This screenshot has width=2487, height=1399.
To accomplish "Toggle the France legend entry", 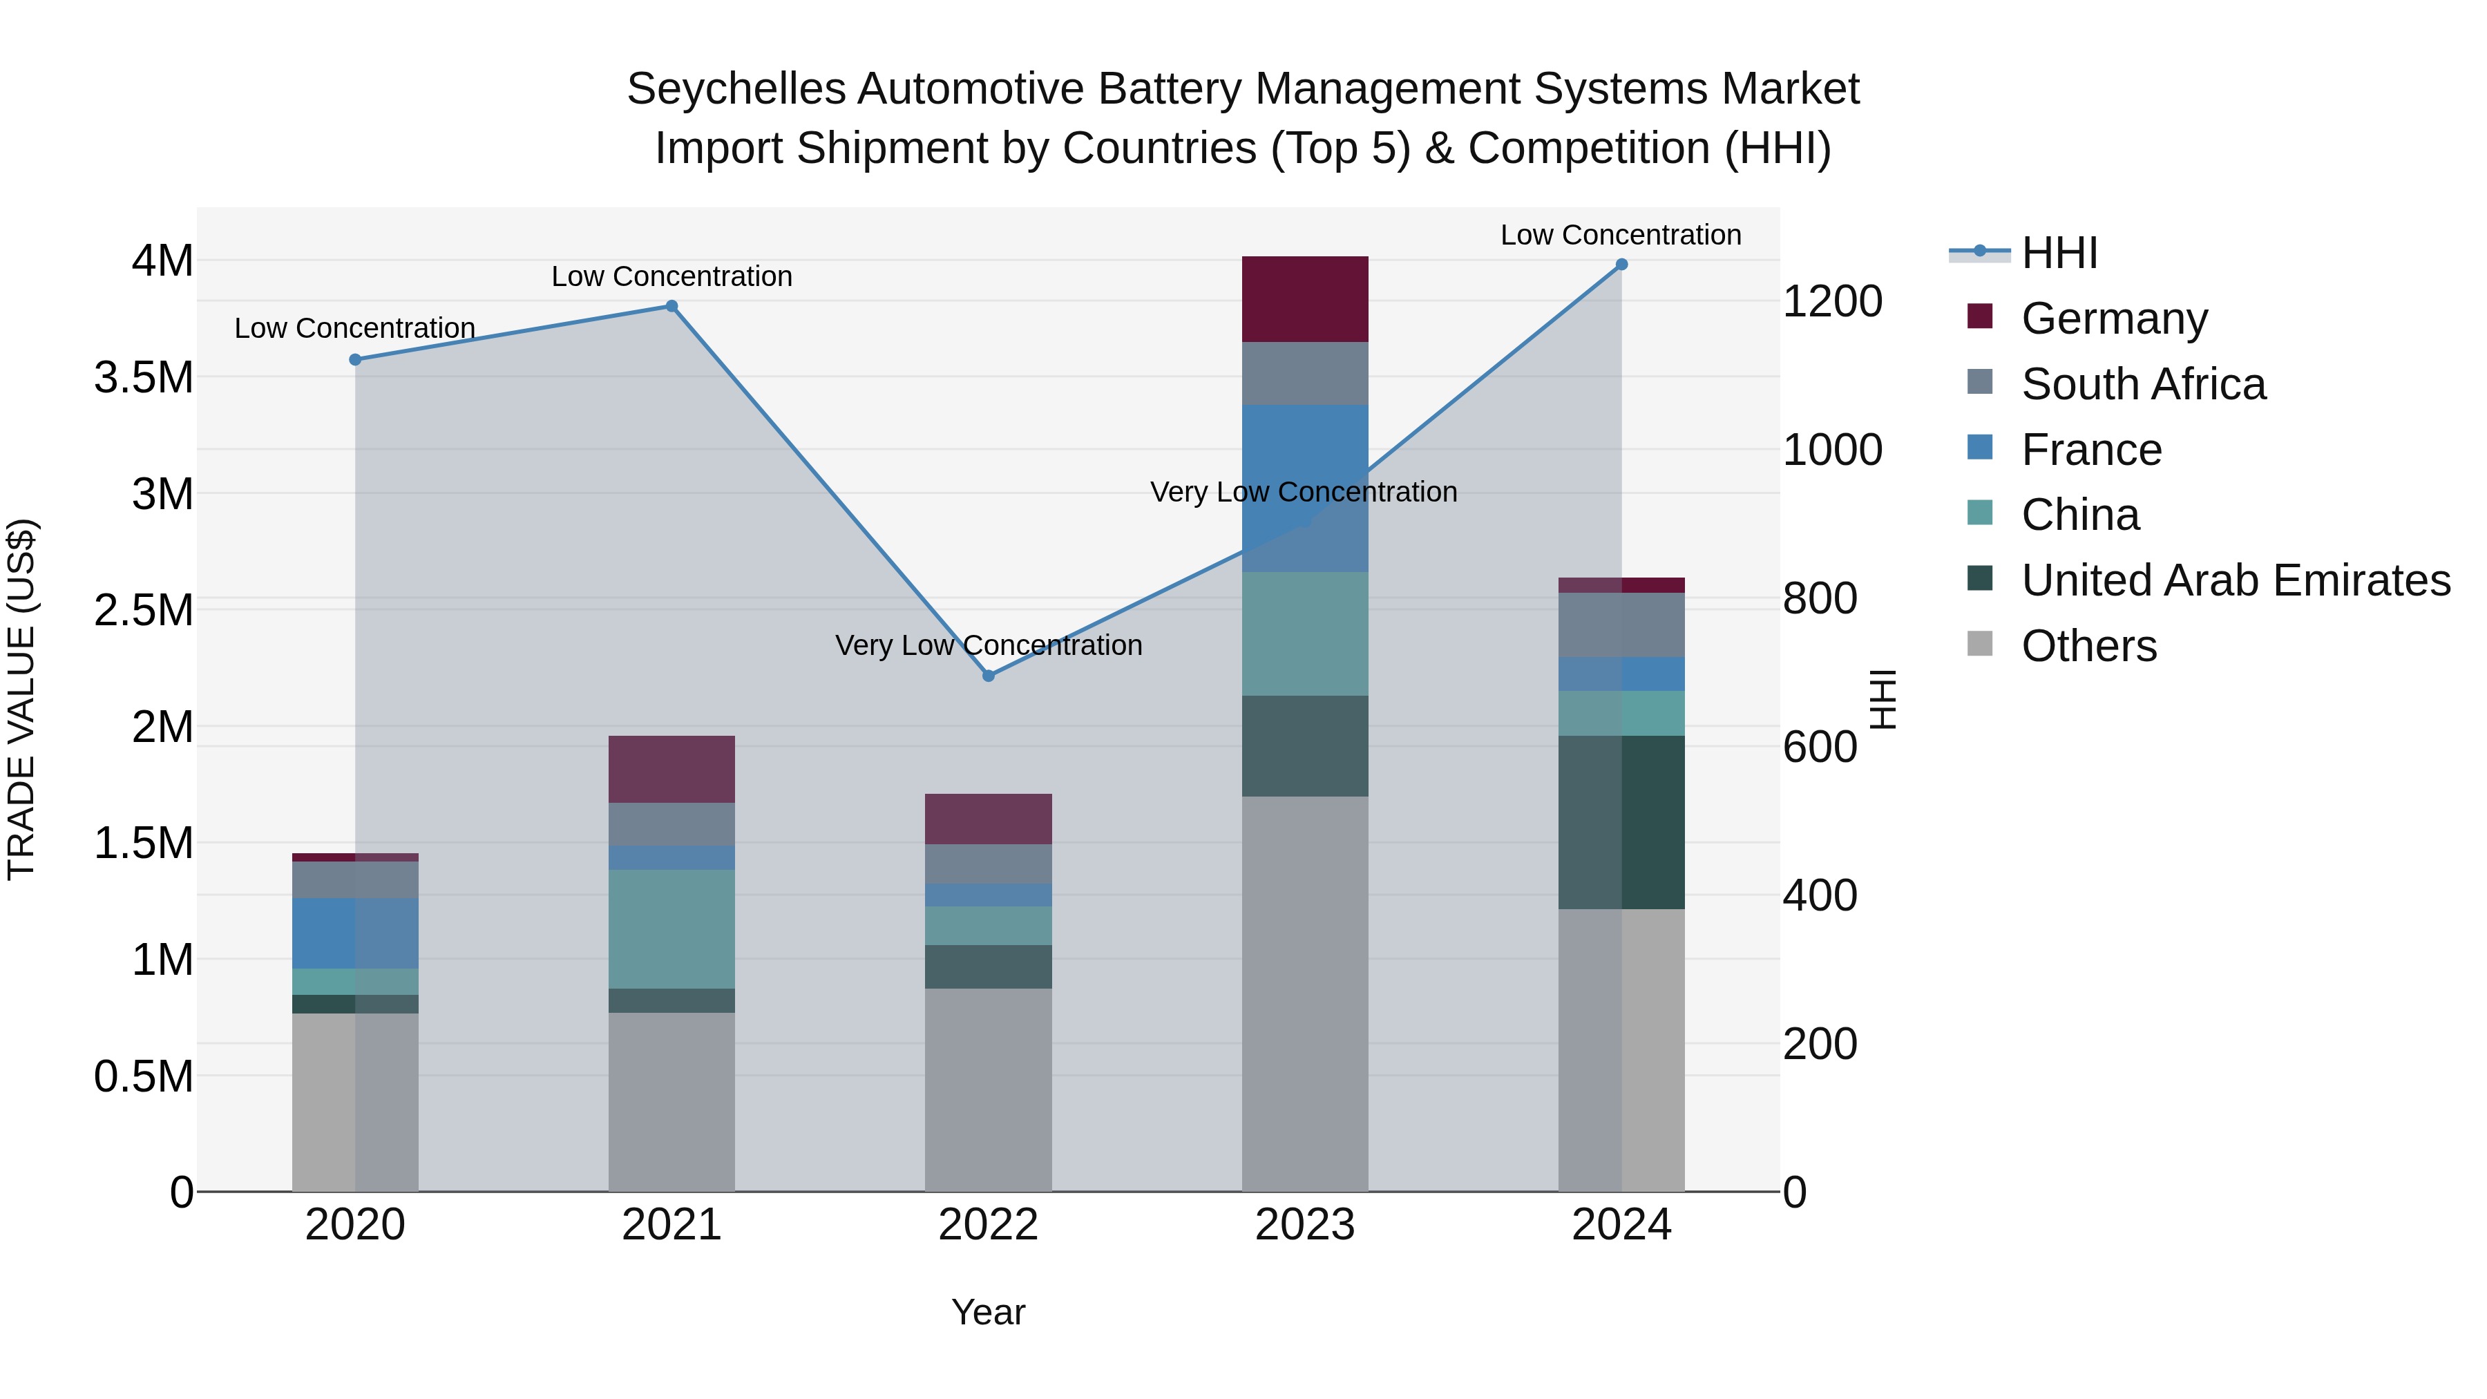I will [x=2063, y=449].
